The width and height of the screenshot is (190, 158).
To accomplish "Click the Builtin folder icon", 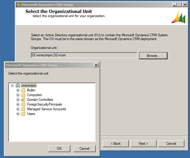I will (23, 90).
